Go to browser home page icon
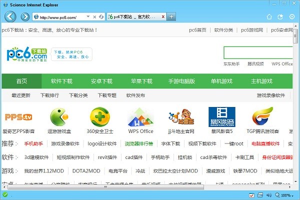Viewport: 300px width, 200px height. [269, 17]
